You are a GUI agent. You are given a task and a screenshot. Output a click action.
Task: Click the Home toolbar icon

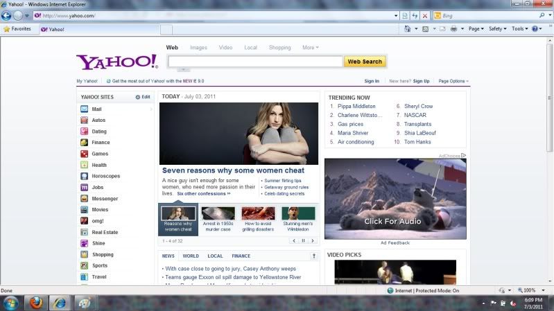[x=408, y=28]
